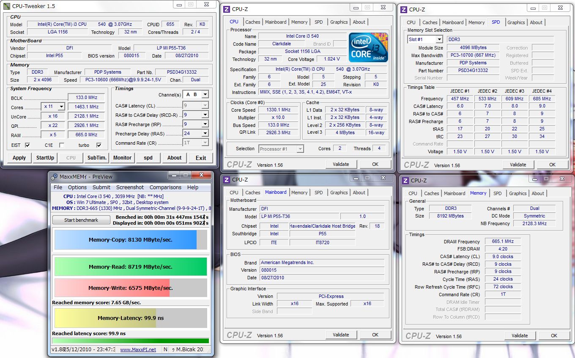Open the www.MaxxPI.net link
Image resolution: width=575 pixels, height=358 pixels.
pos(138,350)
